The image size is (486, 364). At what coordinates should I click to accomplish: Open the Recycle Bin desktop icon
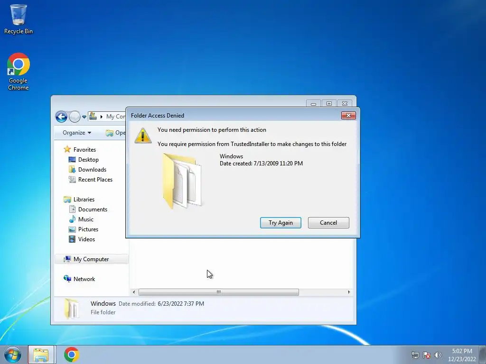pyautogui.click(x=19, y=19)
